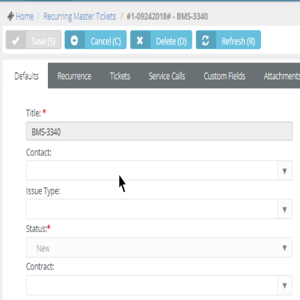Open the Attachments tab
The height and width of the screenshot is (300, 300).
click(x=281, y=76)
